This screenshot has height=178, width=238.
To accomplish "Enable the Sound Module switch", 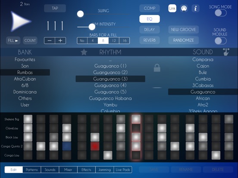I will tap(221, 41).
